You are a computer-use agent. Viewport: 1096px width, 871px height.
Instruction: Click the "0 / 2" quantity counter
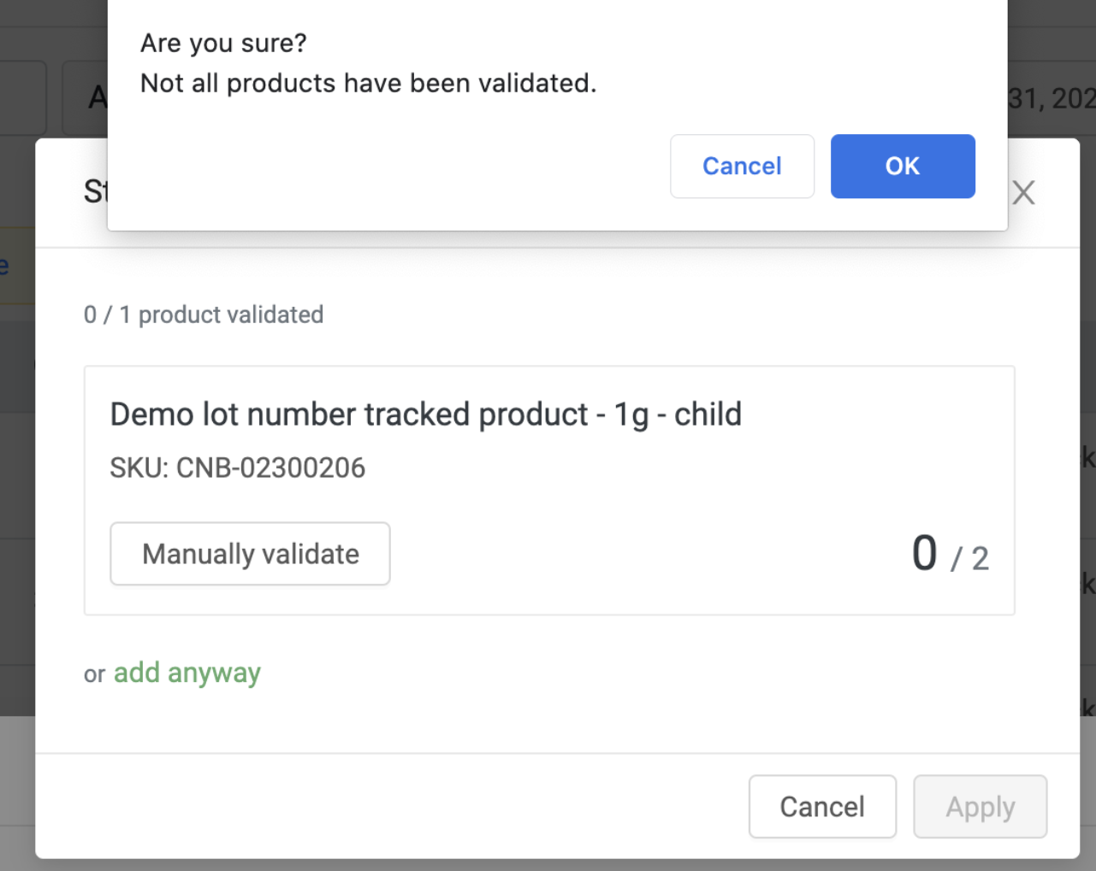950,555
